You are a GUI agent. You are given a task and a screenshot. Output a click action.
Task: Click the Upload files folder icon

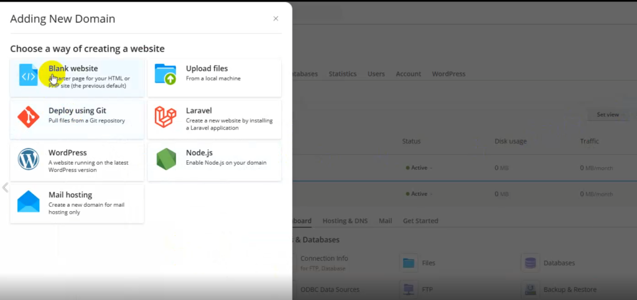[x=165, y=75]
